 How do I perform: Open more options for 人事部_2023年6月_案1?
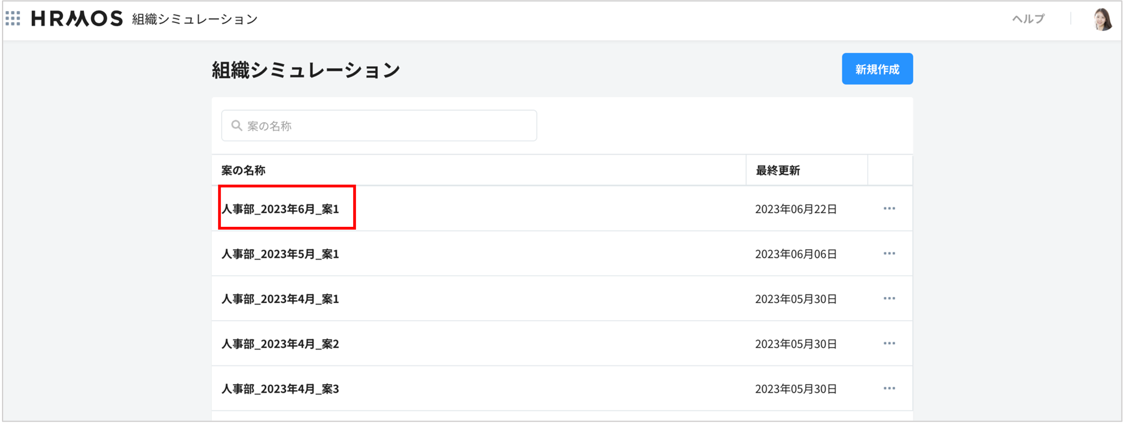889,209
